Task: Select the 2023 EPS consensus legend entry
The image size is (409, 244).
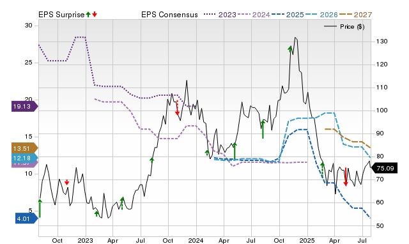Action: click(x=220, y=15)
